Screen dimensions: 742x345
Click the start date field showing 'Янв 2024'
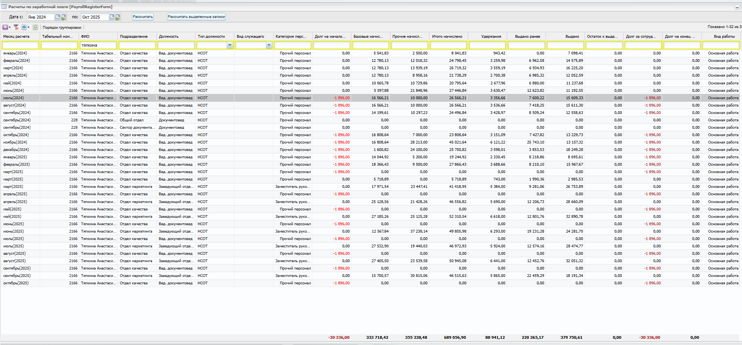(x=41, y=17)
